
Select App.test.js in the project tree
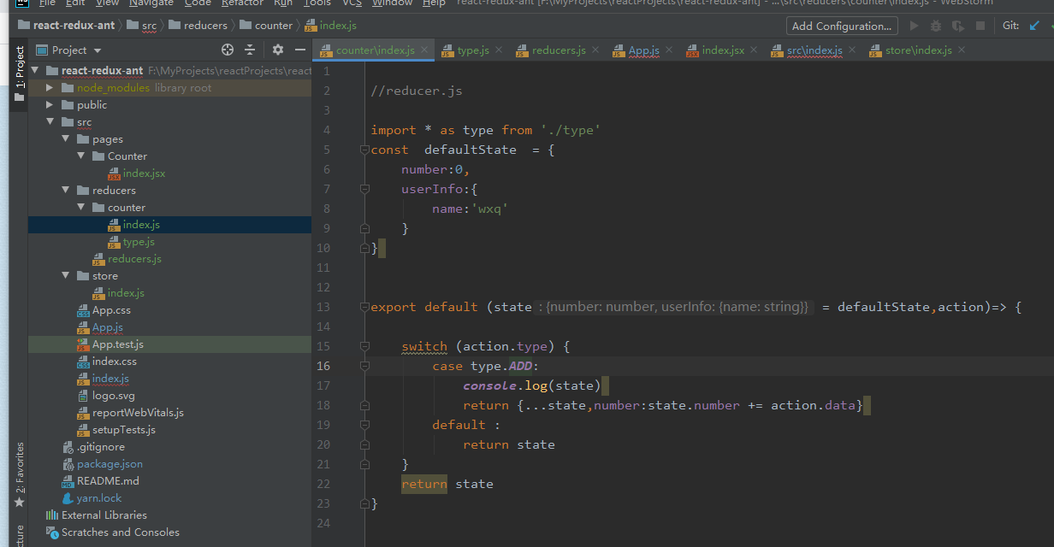coord(118,344)
